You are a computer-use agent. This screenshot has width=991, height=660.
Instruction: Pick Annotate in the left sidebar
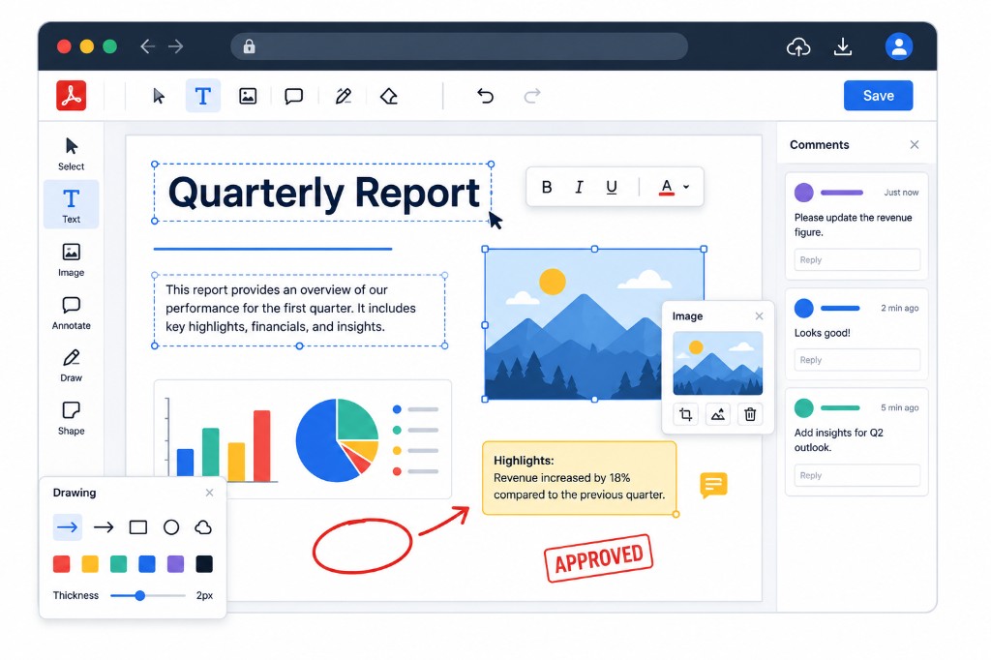tap(71, 313)
